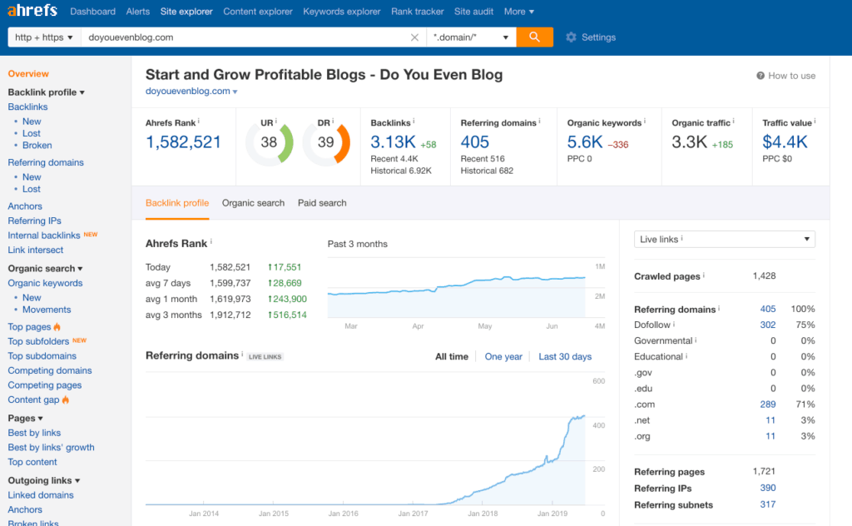Viewport: 852px width, 526px height.
Task: Click the "avg 7 days" rank row
Action: tap(226, 283)
